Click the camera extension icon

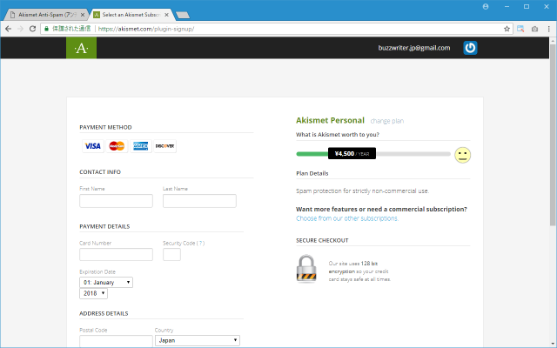click(x=534, y=29)
